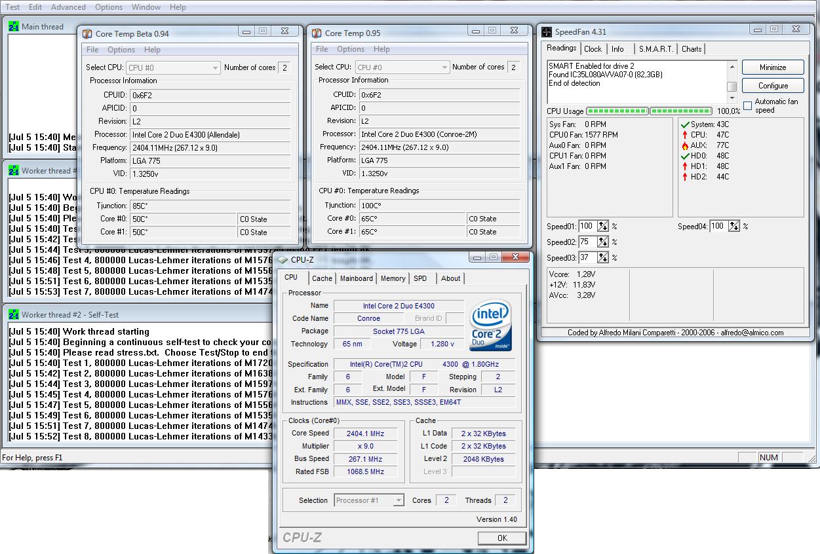Click the HD2 temperature arrow icon
Screen dimensions: 820x554
pos(685,177)
